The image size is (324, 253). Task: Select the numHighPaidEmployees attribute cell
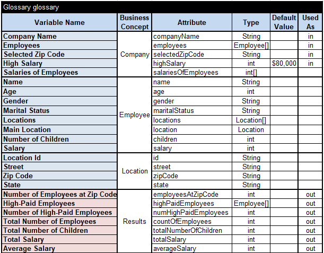click(x=191, y=213)
